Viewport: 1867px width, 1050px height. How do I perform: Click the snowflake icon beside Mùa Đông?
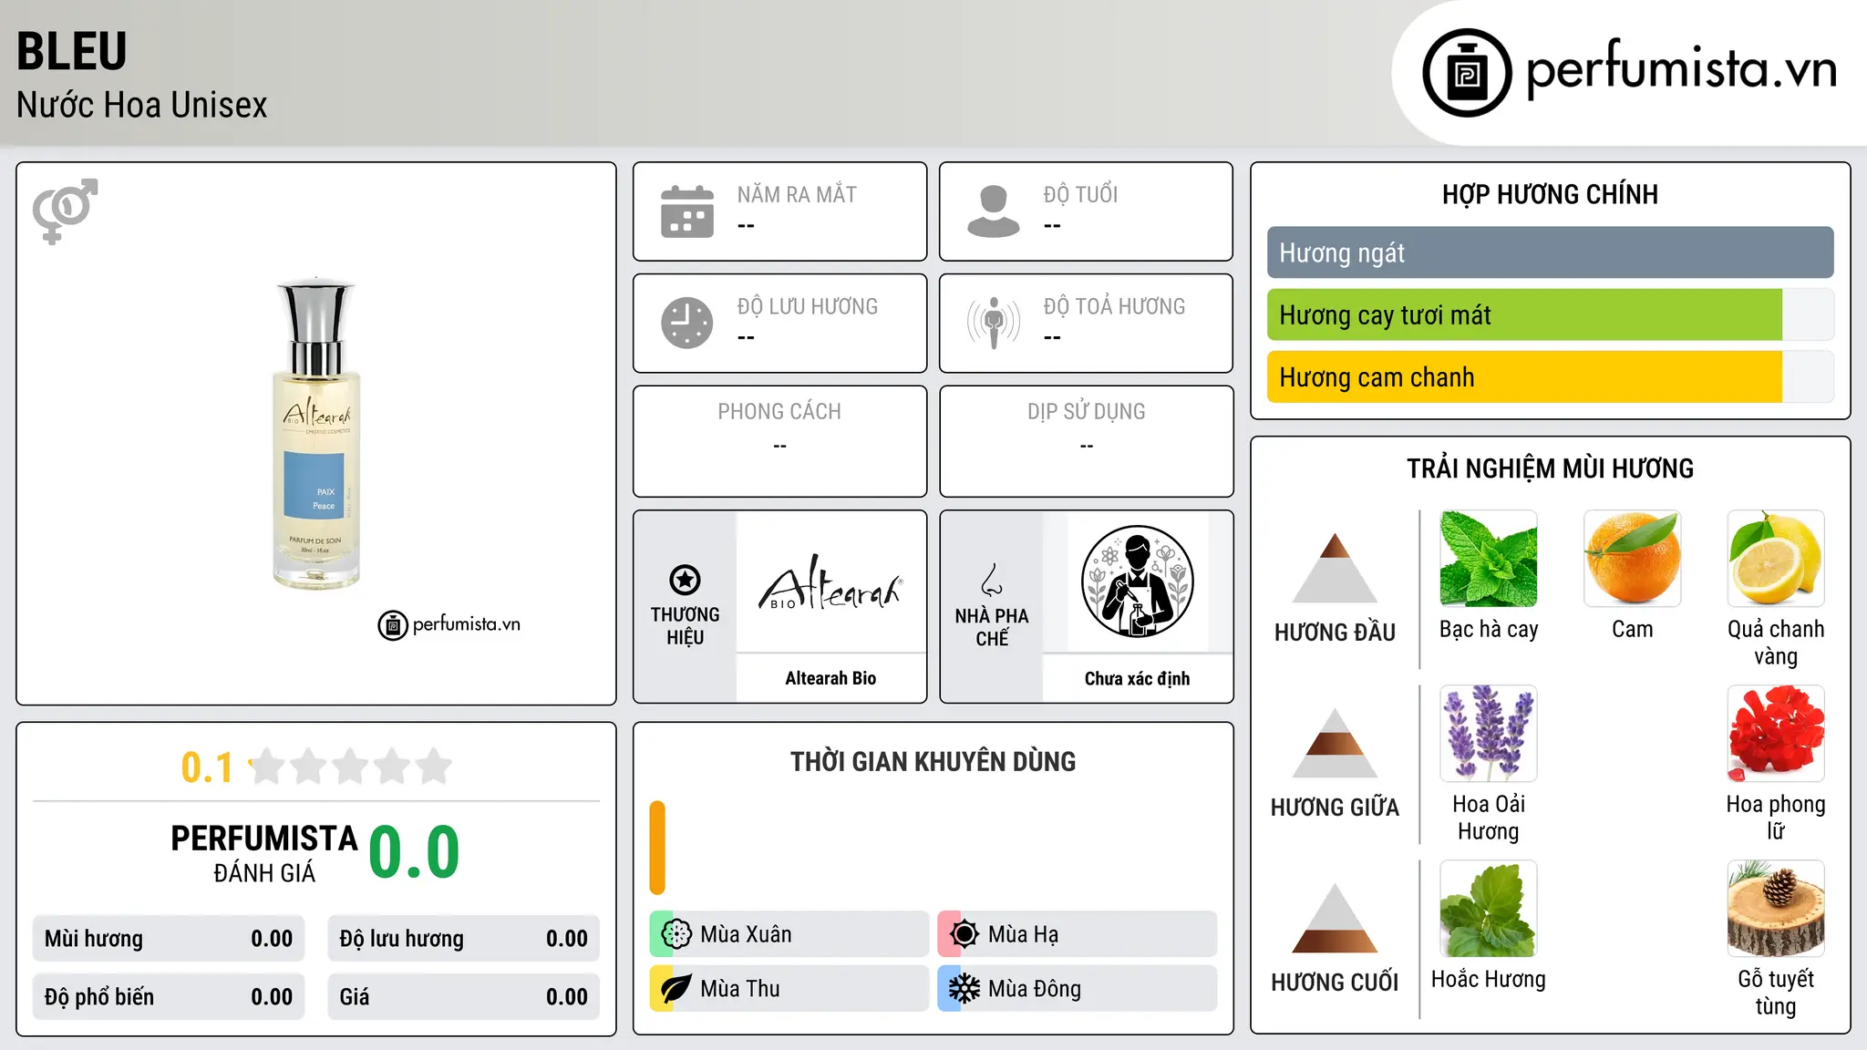click(x=964, y=989)
